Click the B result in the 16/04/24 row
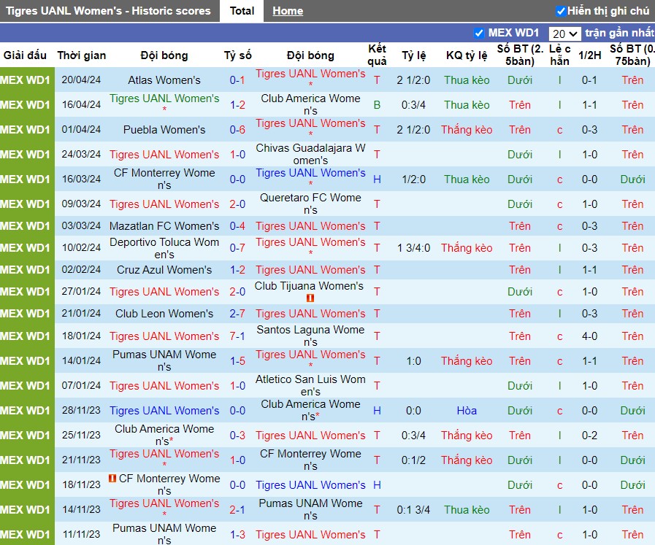Screen dimensions: 655x545 point(377,105)
